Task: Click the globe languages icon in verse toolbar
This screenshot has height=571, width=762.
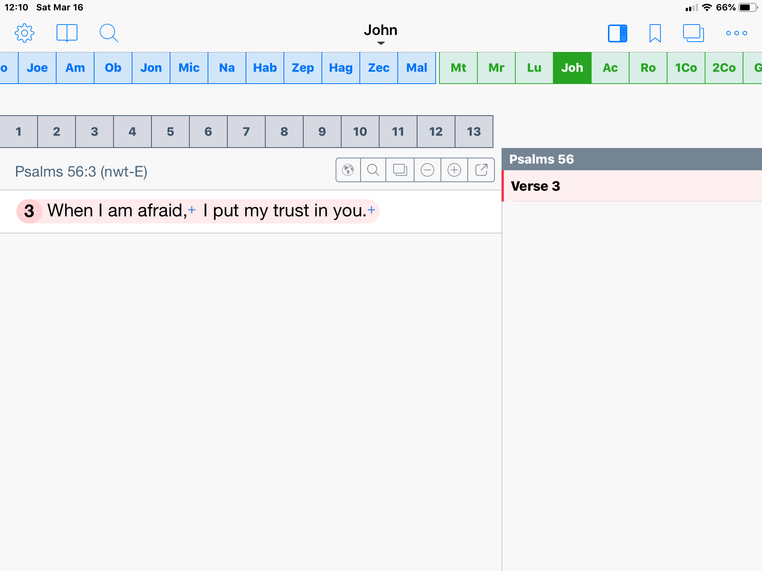Action: click(348, 170)
